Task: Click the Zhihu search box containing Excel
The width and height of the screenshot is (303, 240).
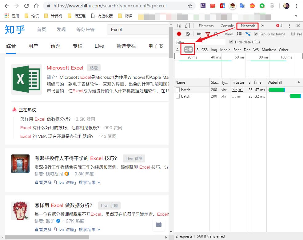Action: pos(138,30)
